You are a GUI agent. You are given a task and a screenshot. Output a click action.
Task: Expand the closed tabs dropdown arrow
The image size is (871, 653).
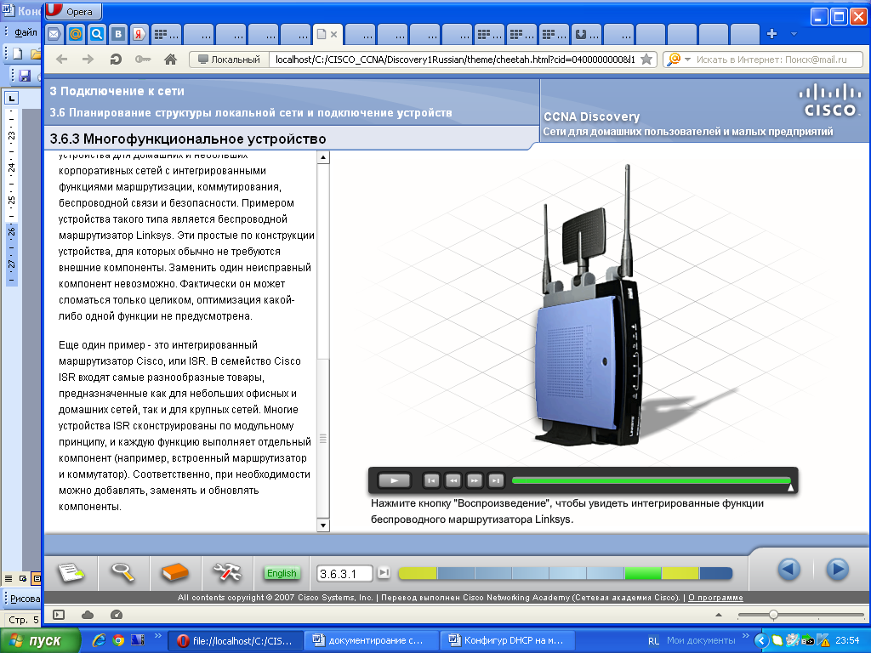pos(794,34)
